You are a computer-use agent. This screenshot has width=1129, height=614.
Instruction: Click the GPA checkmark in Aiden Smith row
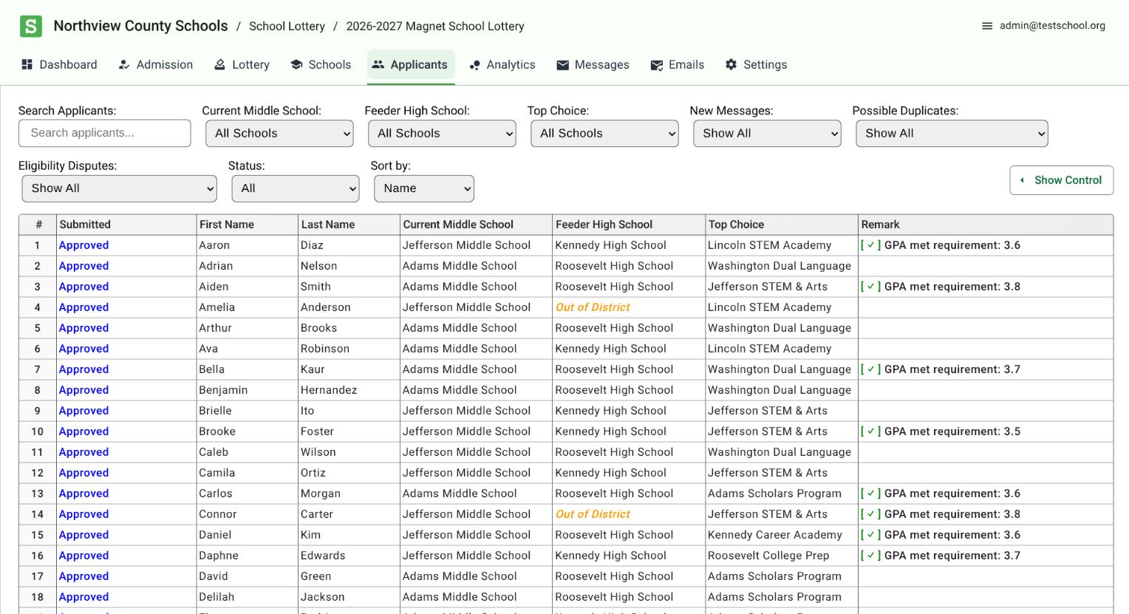(870, 287)
